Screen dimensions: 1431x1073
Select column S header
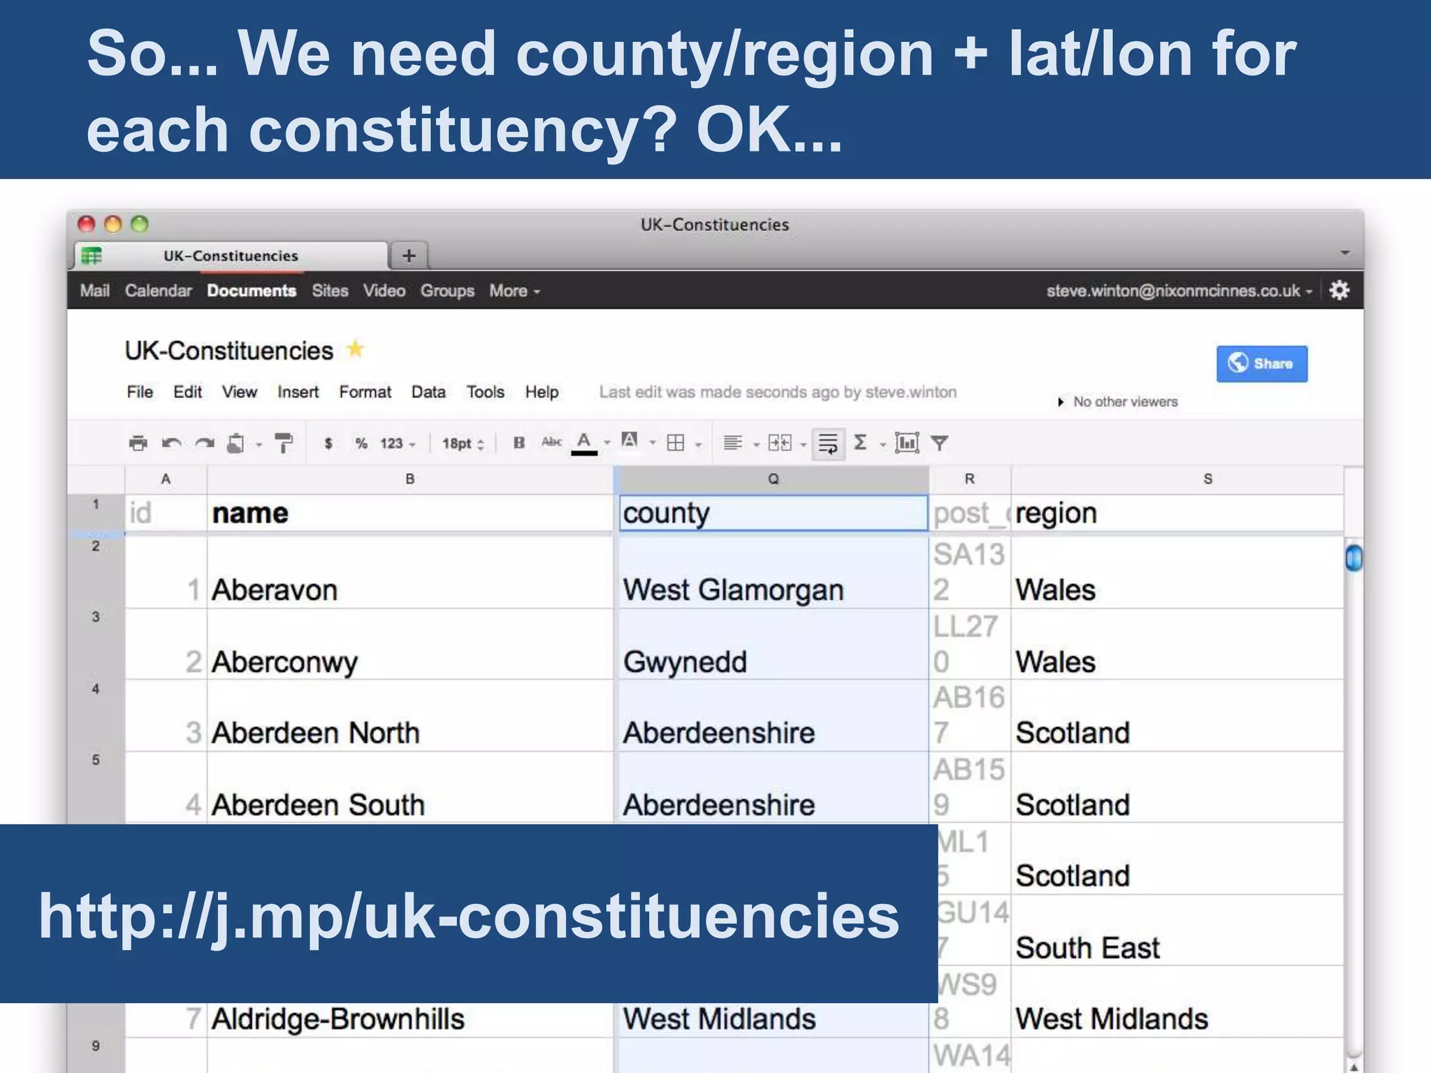pos(1178,479)
